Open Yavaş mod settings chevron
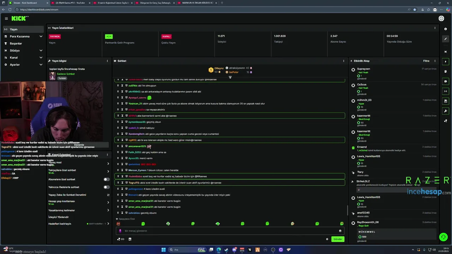 tap(108, 163)
